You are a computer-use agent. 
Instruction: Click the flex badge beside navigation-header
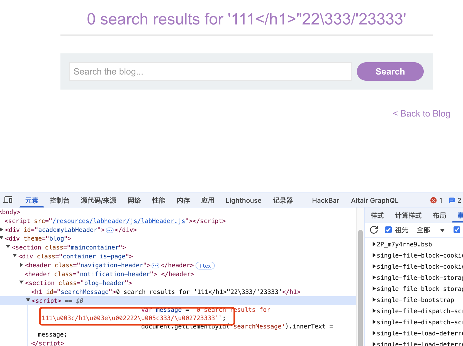pyautogui.click(x=205, y=266)
